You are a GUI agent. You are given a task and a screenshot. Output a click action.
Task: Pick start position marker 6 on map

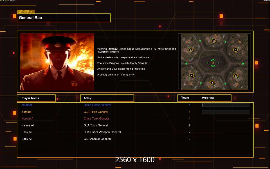(192, 75)
